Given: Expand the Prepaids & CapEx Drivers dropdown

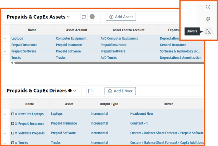Looking at the screenshot, I should 75,91.
